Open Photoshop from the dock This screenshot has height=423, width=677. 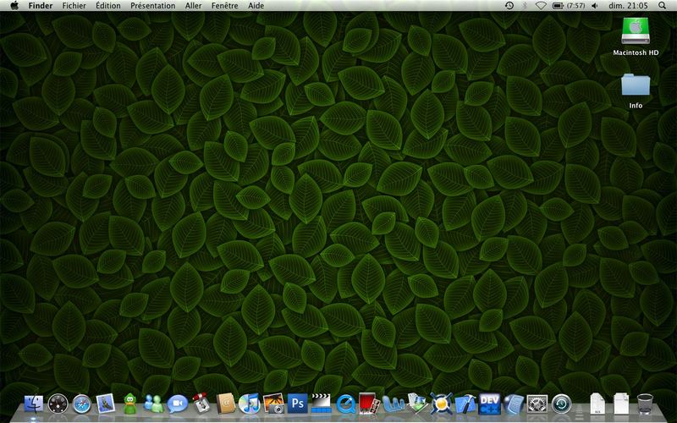point(297,404)
